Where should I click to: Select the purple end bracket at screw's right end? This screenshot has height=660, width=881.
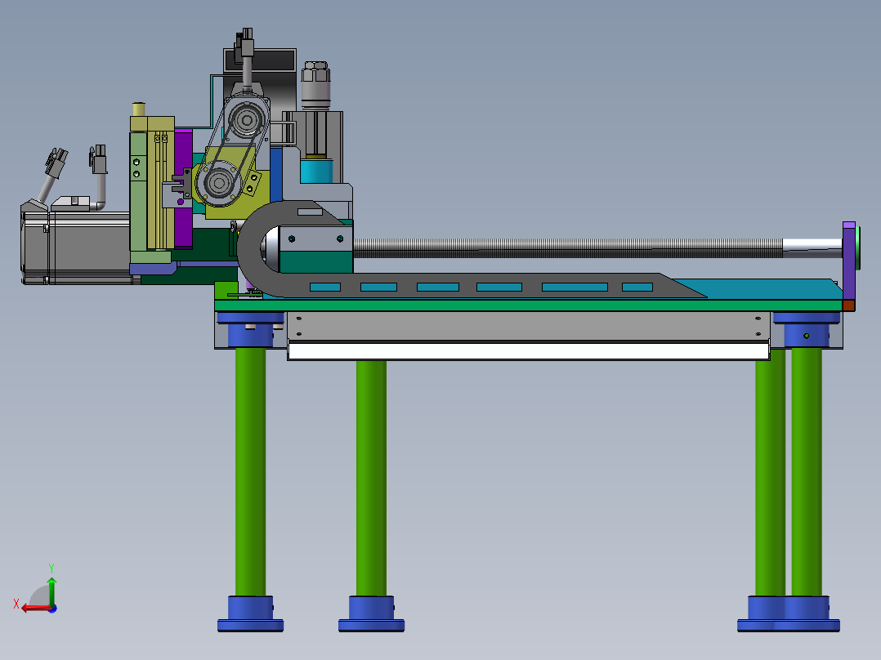(x=849, y=261)
